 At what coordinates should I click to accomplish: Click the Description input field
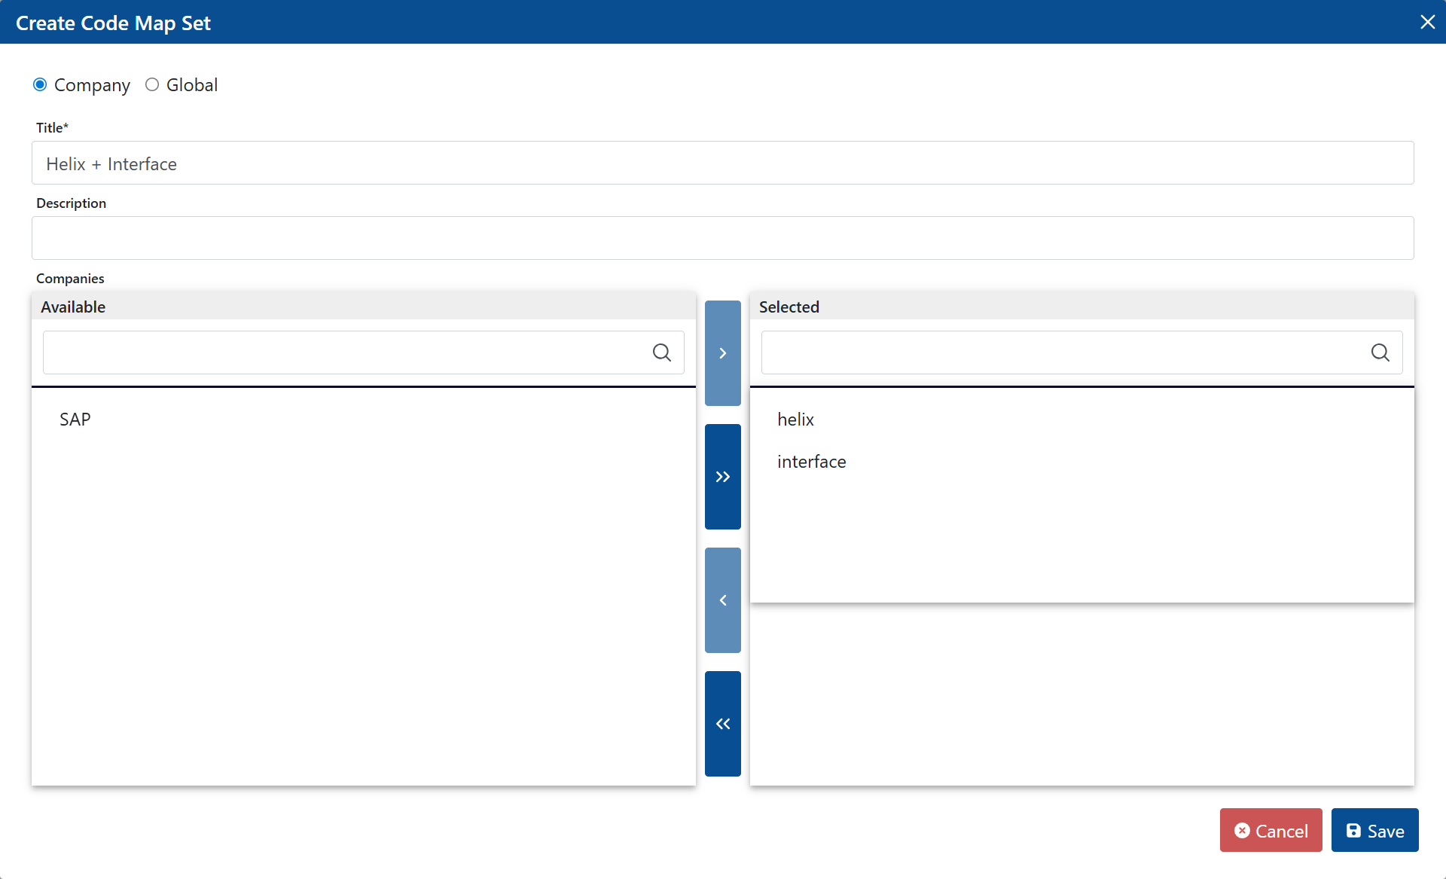pyautogui.click(x=722, y=238)
